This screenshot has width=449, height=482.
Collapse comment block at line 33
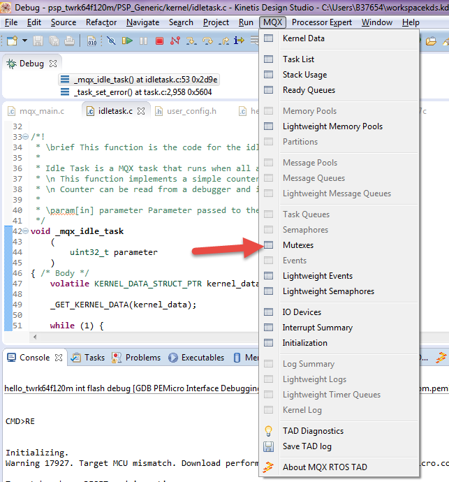[26, 136]
